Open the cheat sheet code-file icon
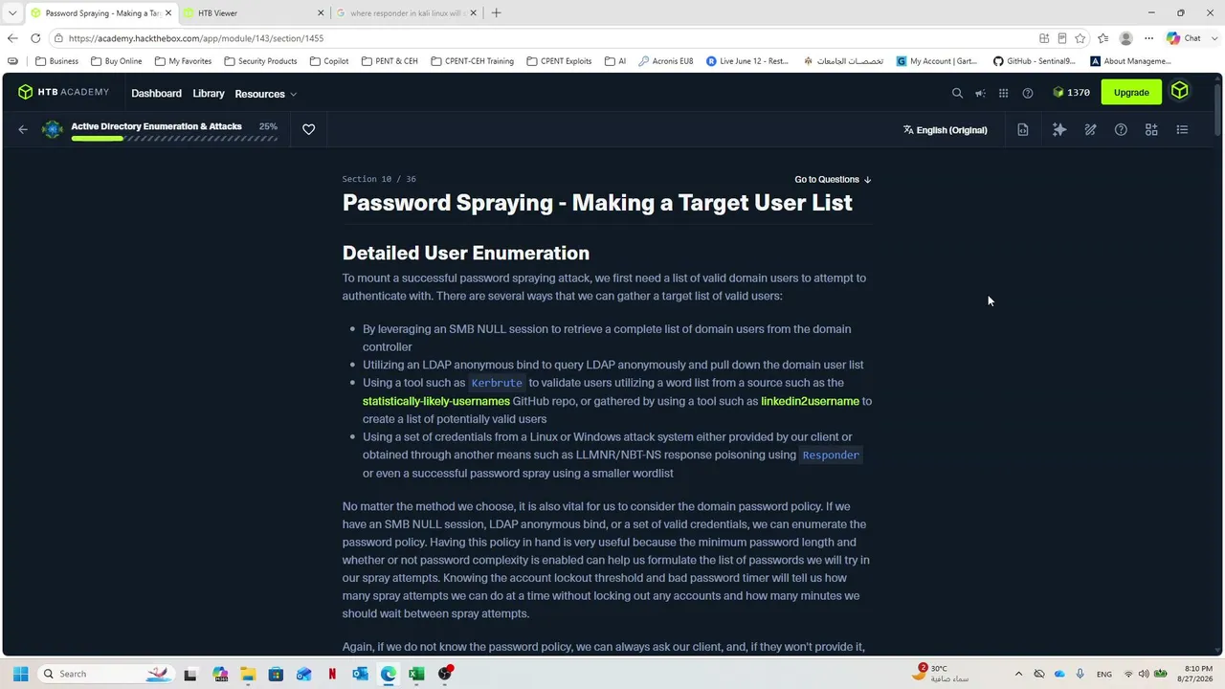This screenshot has width=1225, height=689. [1023, 129]
